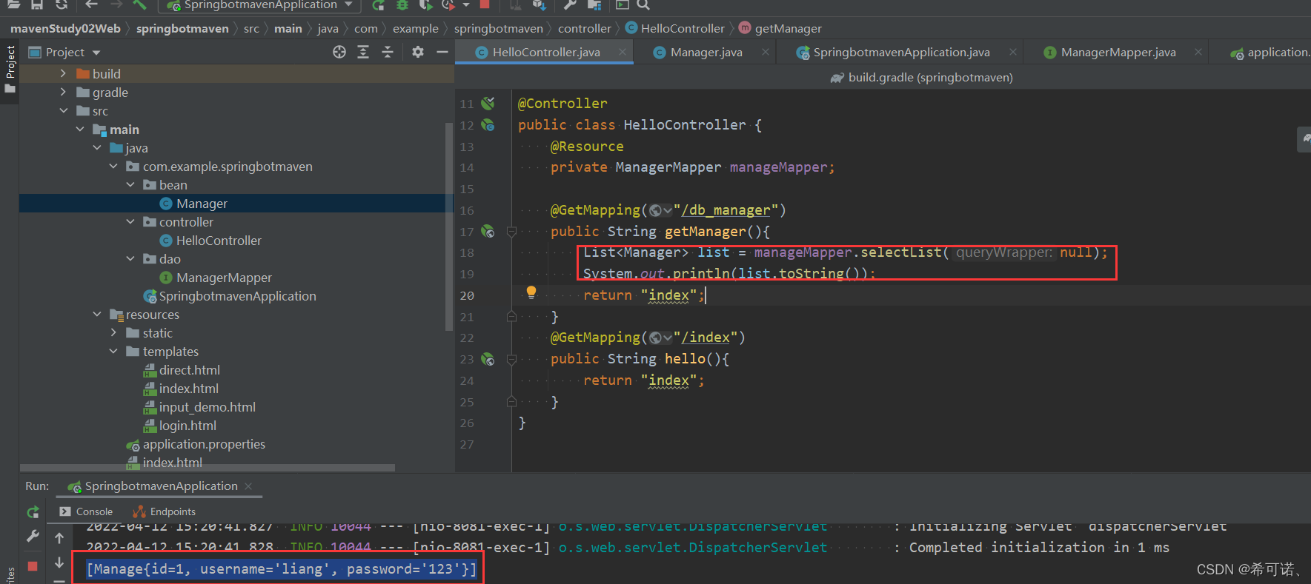Click the project tree horizontal scrollbar

pos(208,468)
